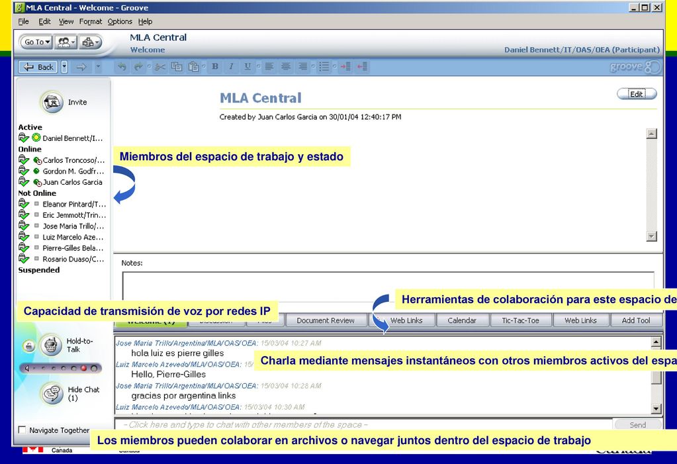
Task: Select member Eric Jemmott in Not Online list
Action: (x=74, y=214)
